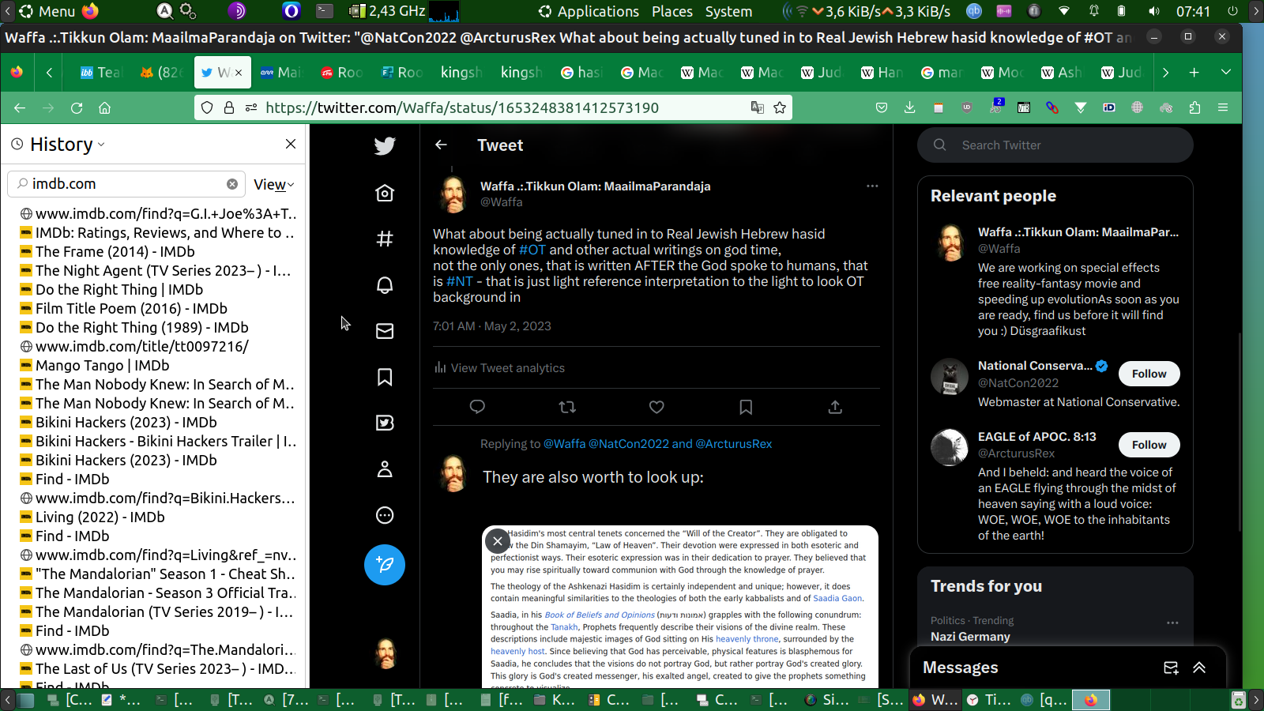
Task: Switch to the Ash Wikipedia tab
Action: pyautogui.click(x=1062, y=72)
